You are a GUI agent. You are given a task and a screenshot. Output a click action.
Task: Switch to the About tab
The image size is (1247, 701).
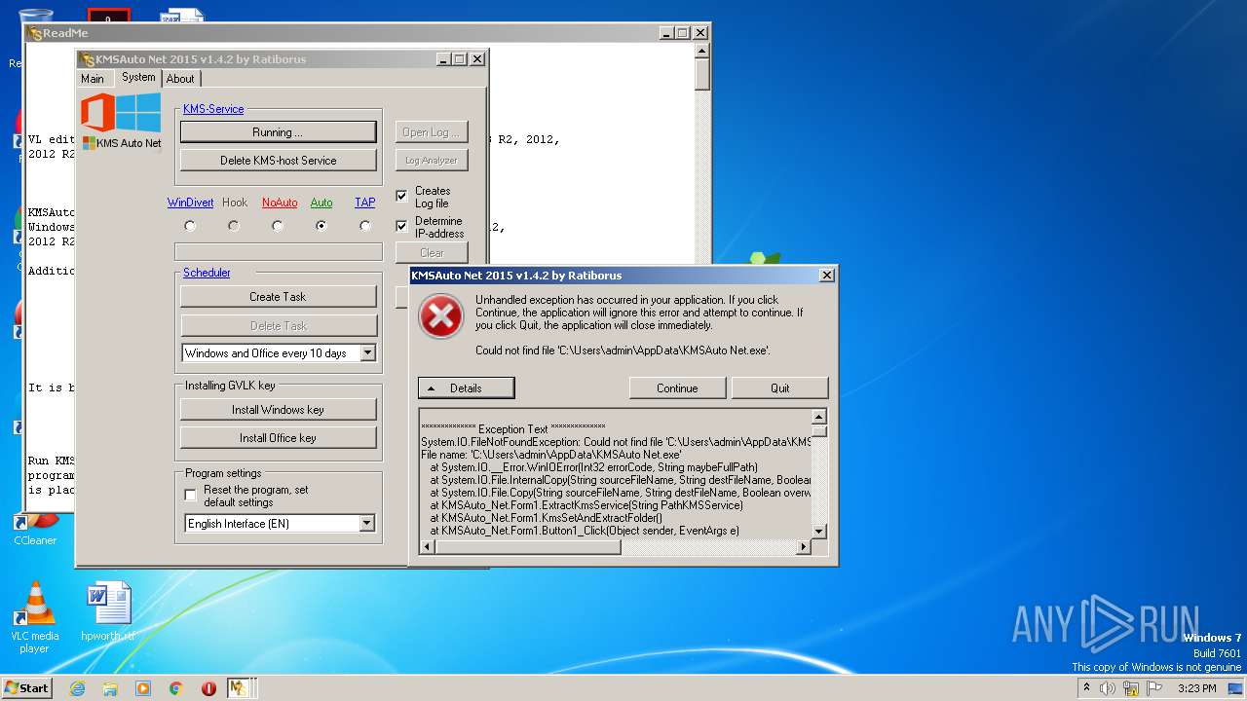tap(180, 79)
